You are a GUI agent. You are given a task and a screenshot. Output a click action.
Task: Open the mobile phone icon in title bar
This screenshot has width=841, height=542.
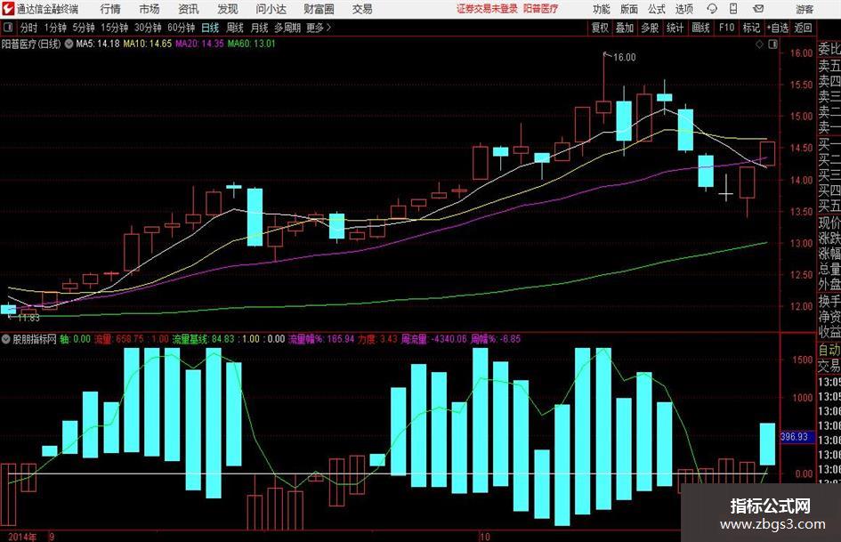click(x=733, y=9)
